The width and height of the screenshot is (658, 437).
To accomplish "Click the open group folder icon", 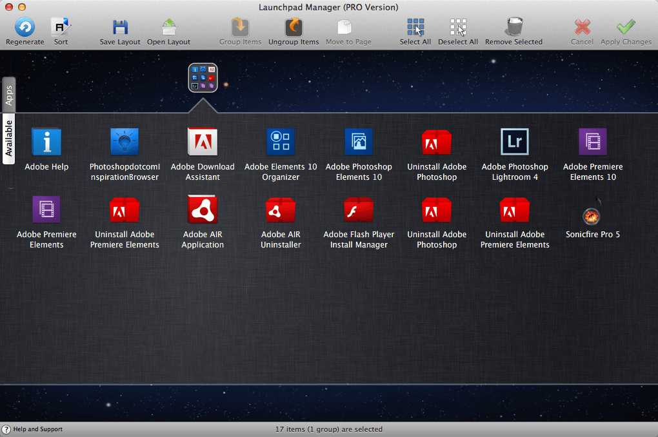I will 203,77.
